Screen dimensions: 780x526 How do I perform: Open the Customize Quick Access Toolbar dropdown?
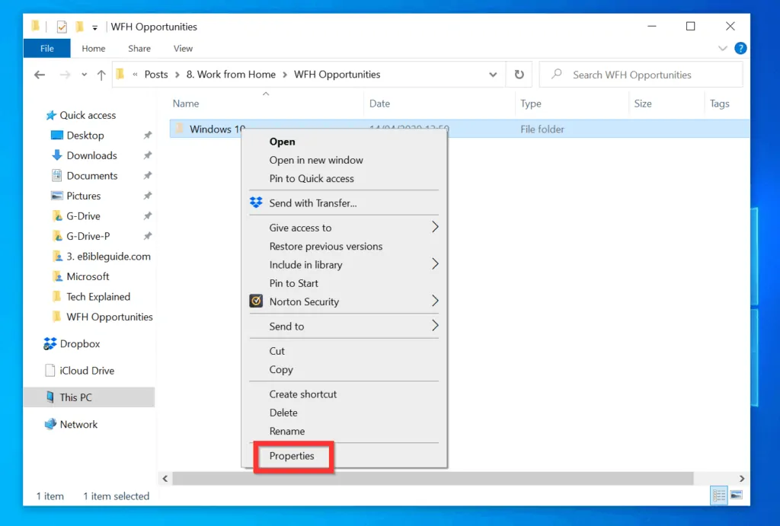pos(94,25)
